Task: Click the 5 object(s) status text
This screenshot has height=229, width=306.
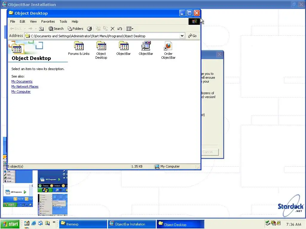Action: (x=16, y=166)
